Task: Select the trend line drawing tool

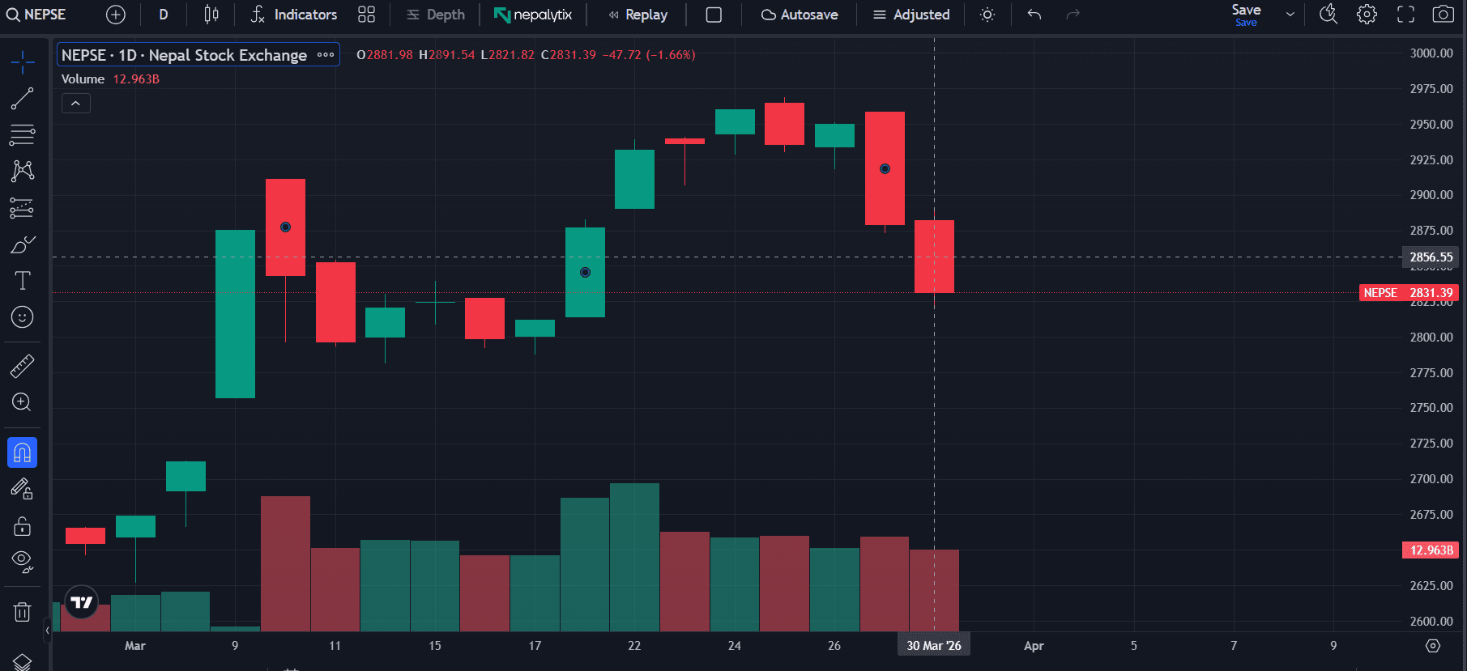Action: [22, 99]
